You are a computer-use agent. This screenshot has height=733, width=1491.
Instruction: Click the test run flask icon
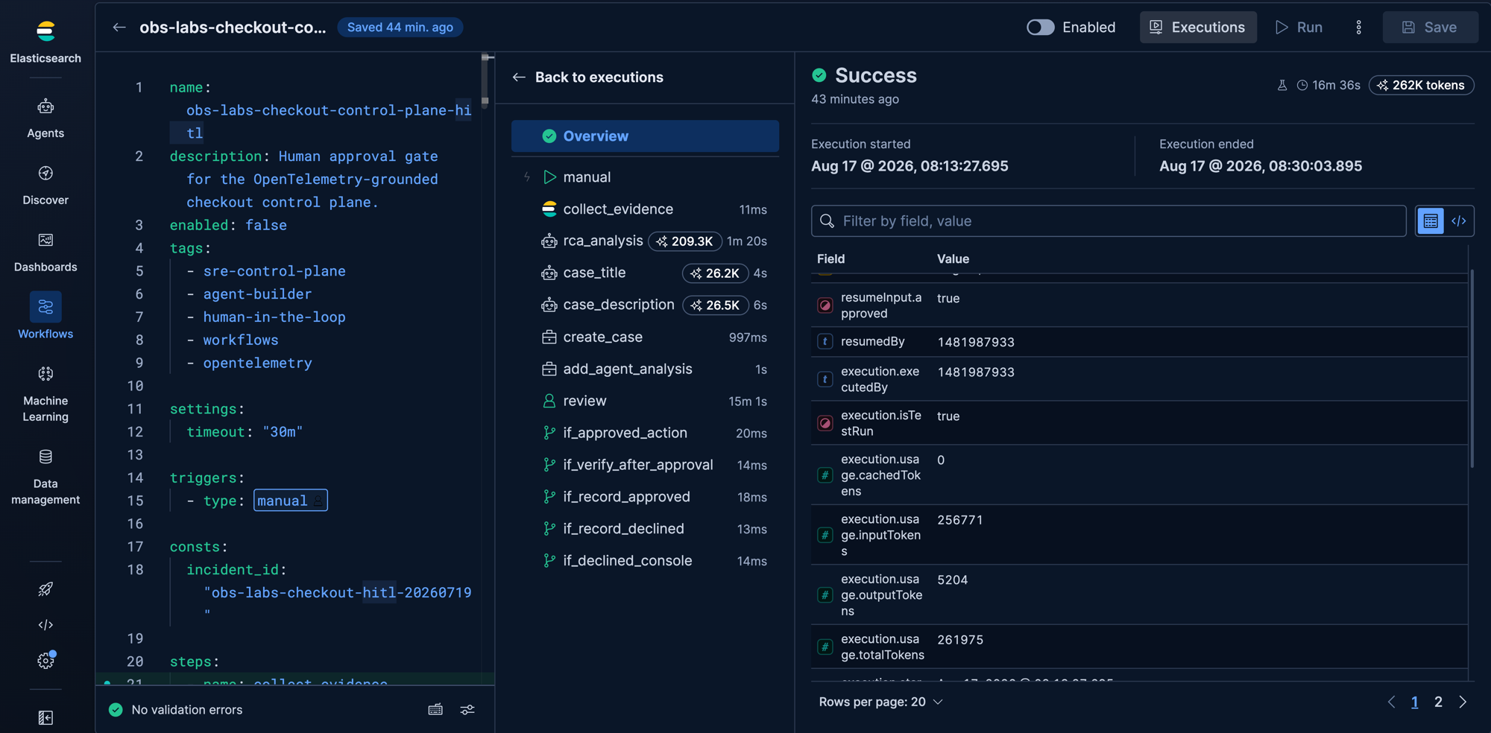pyautogui.click(x=1282, y=86)
